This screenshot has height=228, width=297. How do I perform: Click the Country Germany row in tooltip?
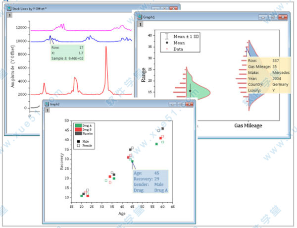pyautogui.click(x=269, y=84)
